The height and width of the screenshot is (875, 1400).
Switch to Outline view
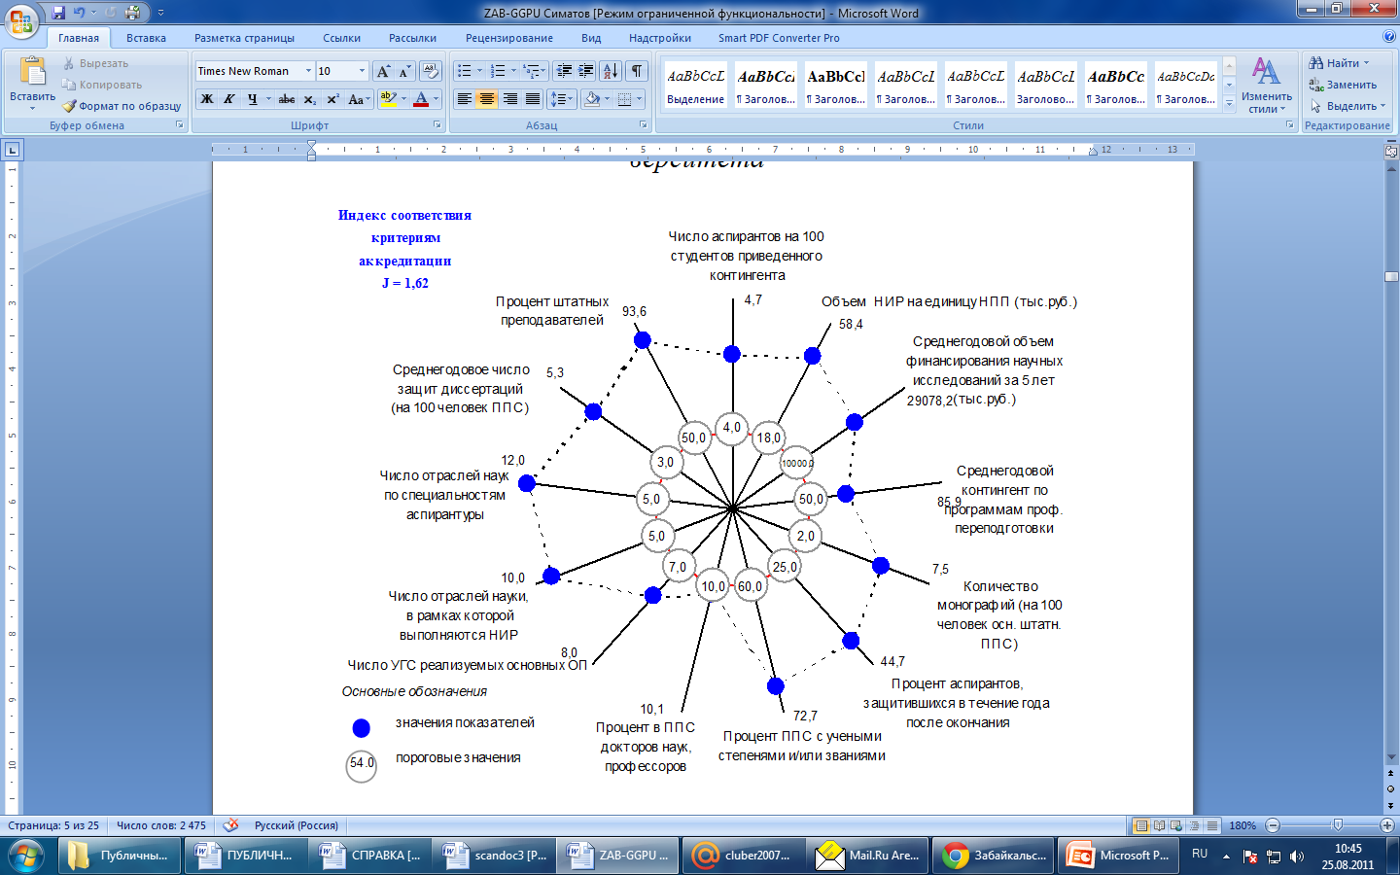tap(1195, 825)
